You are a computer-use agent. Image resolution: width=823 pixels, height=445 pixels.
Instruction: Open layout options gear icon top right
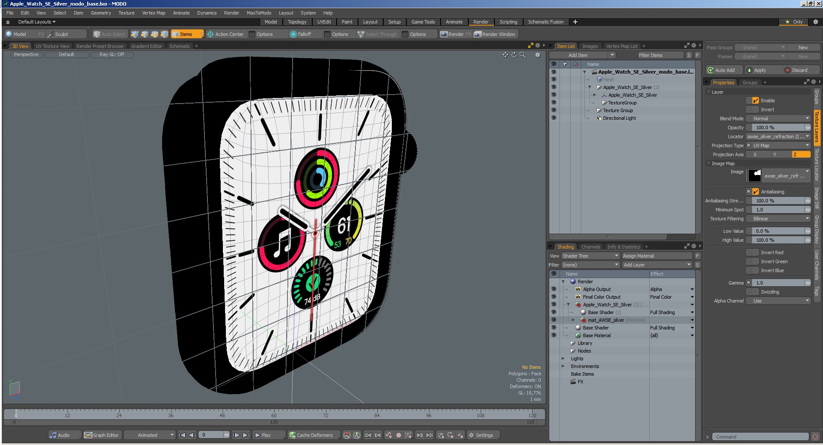click(x=815, y=22)
